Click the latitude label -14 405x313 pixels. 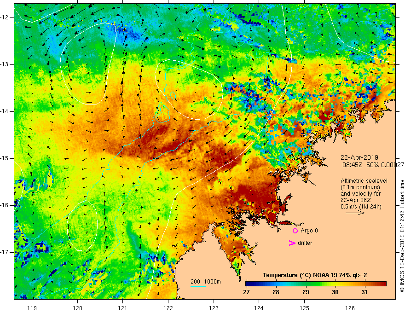pos(5,111)
